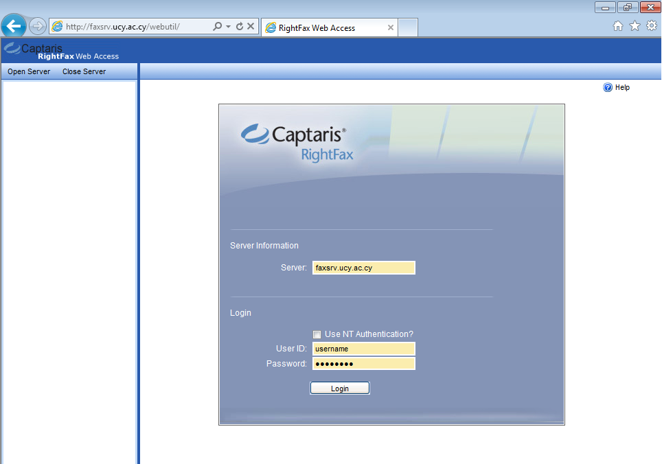
Task: Click the 'Password:' label
Action: coord(286,364)
